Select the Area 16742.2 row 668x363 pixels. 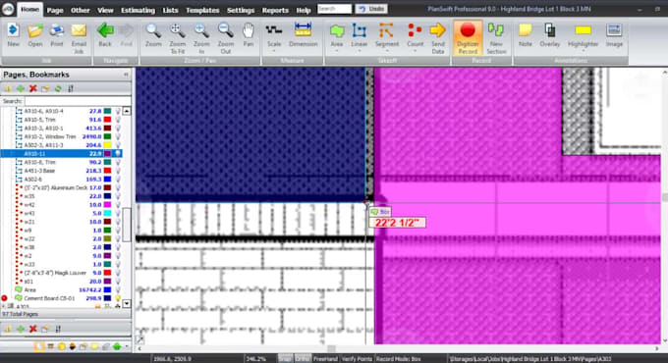(62, 289)
